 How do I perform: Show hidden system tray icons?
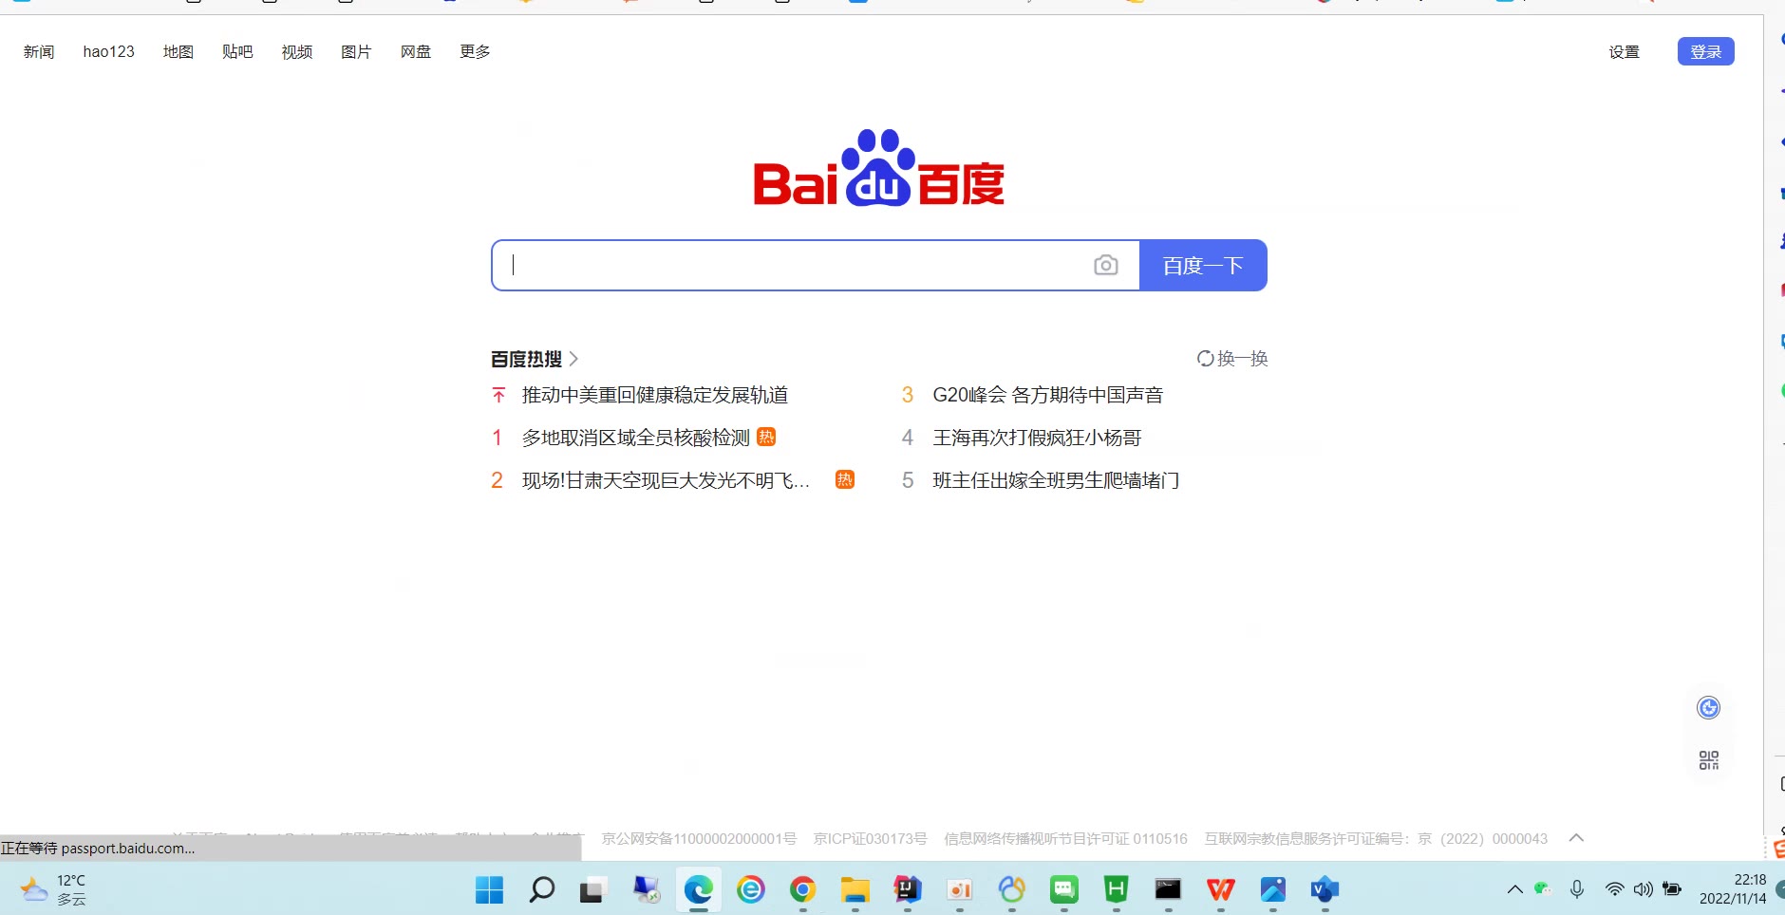click(x=1514, y=889)
